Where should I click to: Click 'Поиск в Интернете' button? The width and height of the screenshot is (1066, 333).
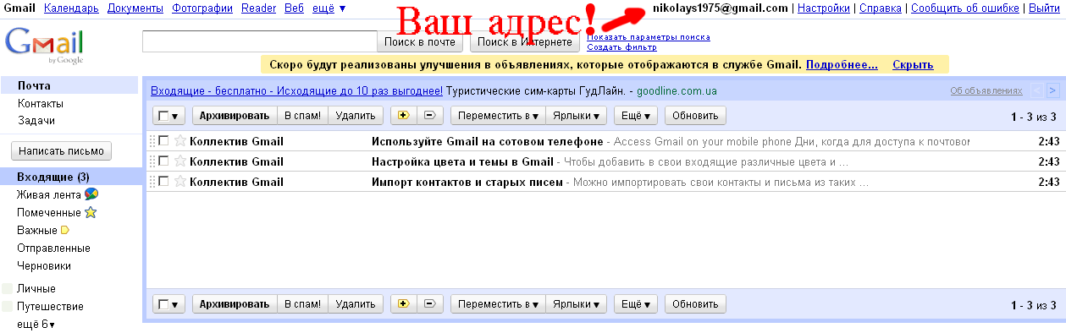525,41
